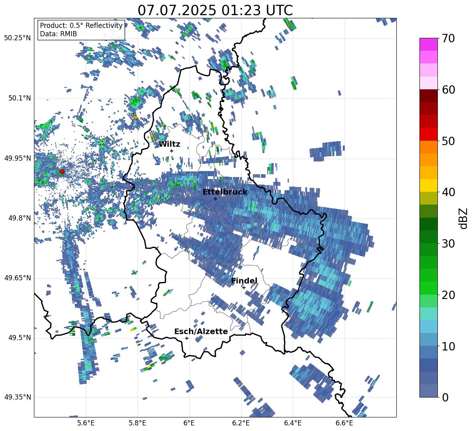Click the 49.5°N latitude label
The width and height of the screenshot is (473, 431).
20,338
